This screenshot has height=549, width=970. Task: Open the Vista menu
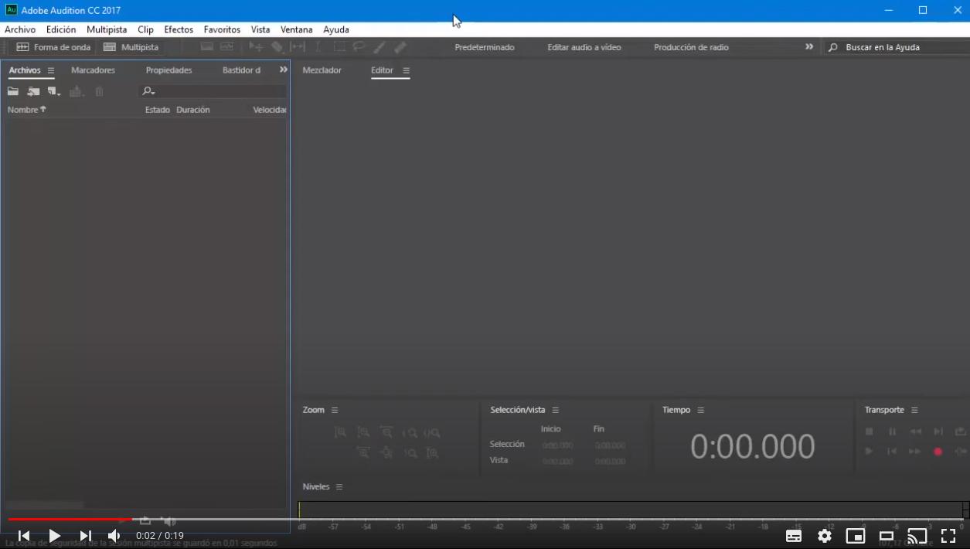[260, 29]
